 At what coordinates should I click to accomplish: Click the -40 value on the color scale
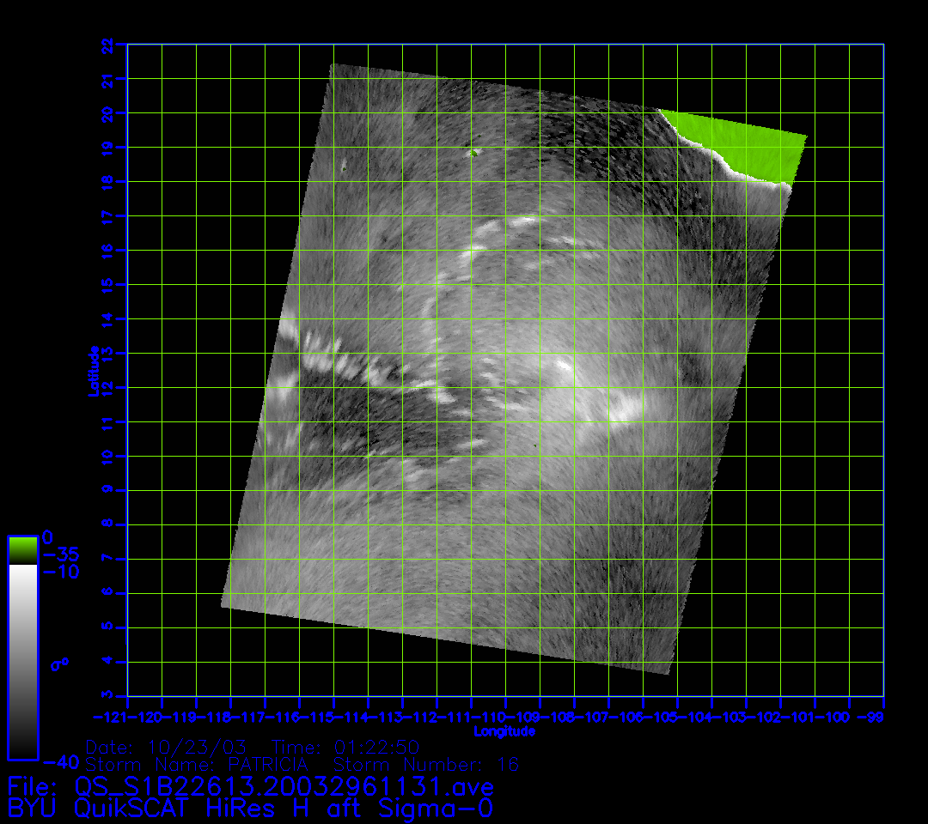point(60,761)
